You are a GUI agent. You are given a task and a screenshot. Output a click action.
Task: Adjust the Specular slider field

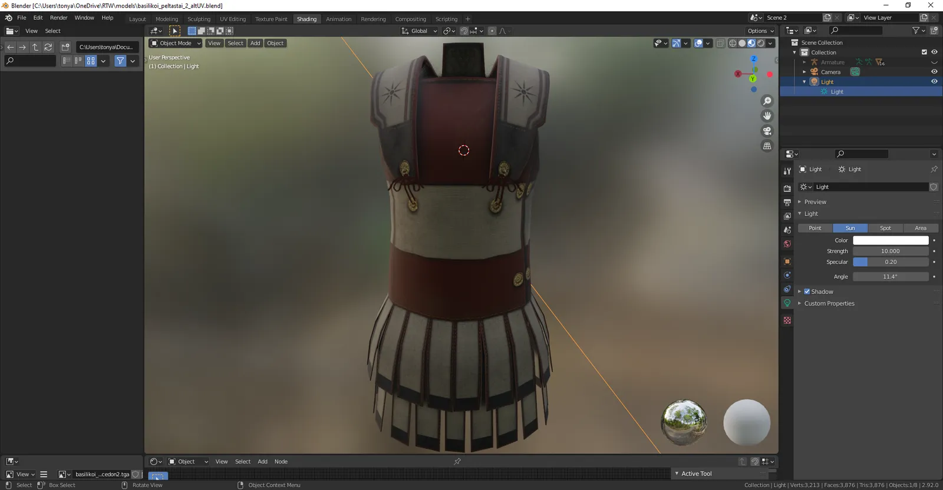pos(891,262)
